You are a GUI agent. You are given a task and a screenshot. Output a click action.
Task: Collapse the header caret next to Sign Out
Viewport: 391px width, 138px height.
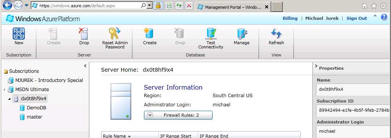coord(375,16)
